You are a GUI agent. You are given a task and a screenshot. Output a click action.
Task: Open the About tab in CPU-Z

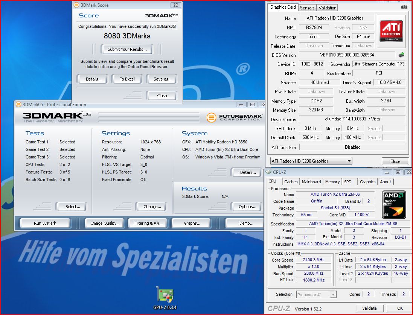click(x=386, y=182)
